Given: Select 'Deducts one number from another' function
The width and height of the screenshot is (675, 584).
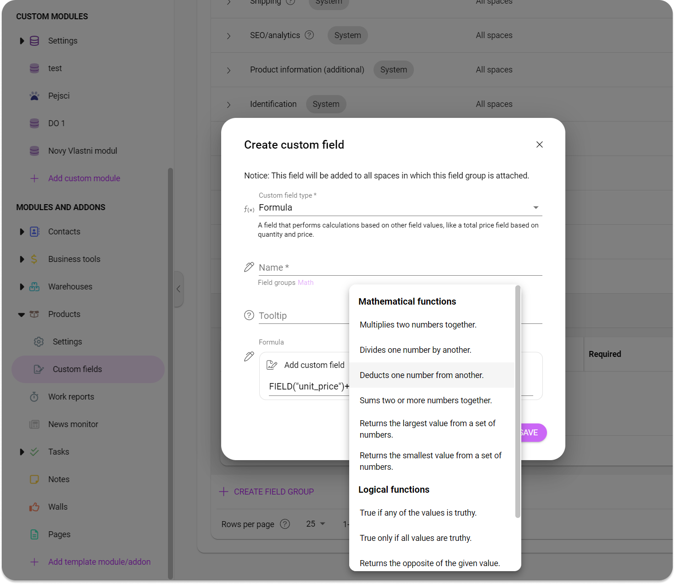Looking at the screenshot, I should (421, 375).
